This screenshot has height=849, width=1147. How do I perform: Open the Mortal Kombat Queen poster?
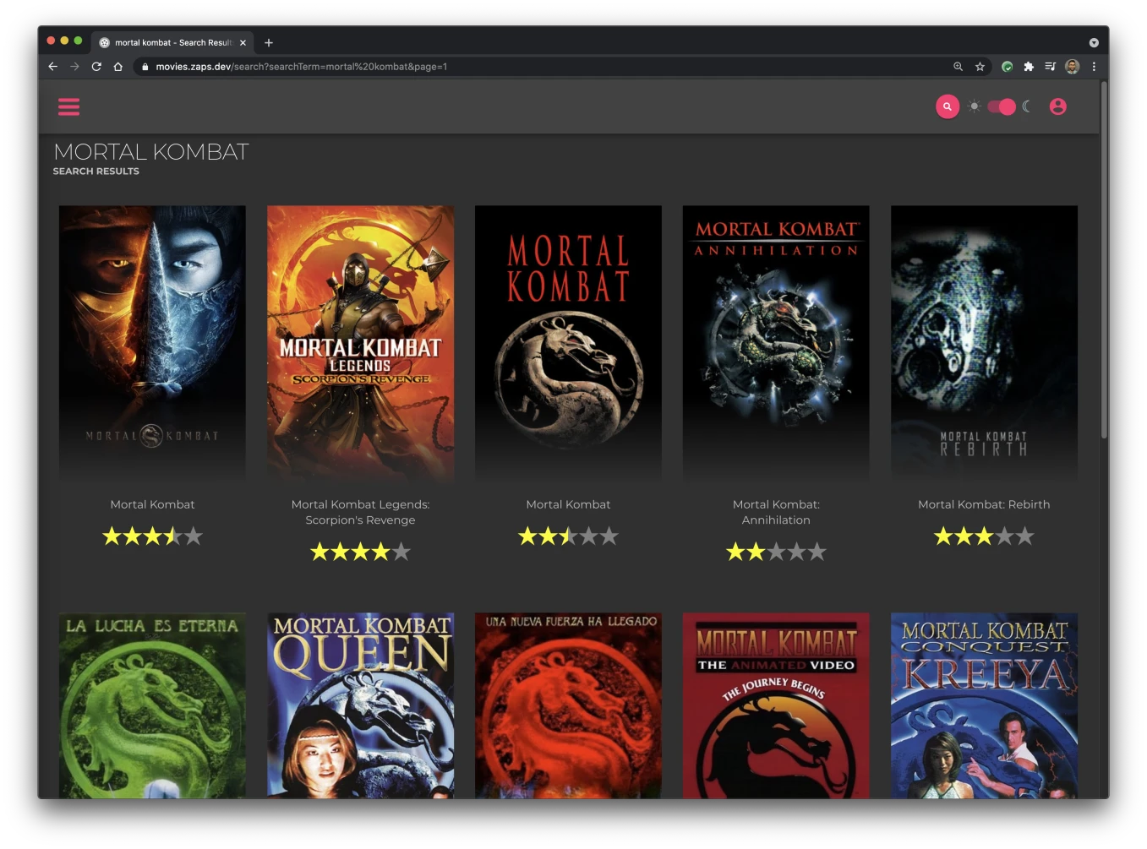[x=360, y=705]
